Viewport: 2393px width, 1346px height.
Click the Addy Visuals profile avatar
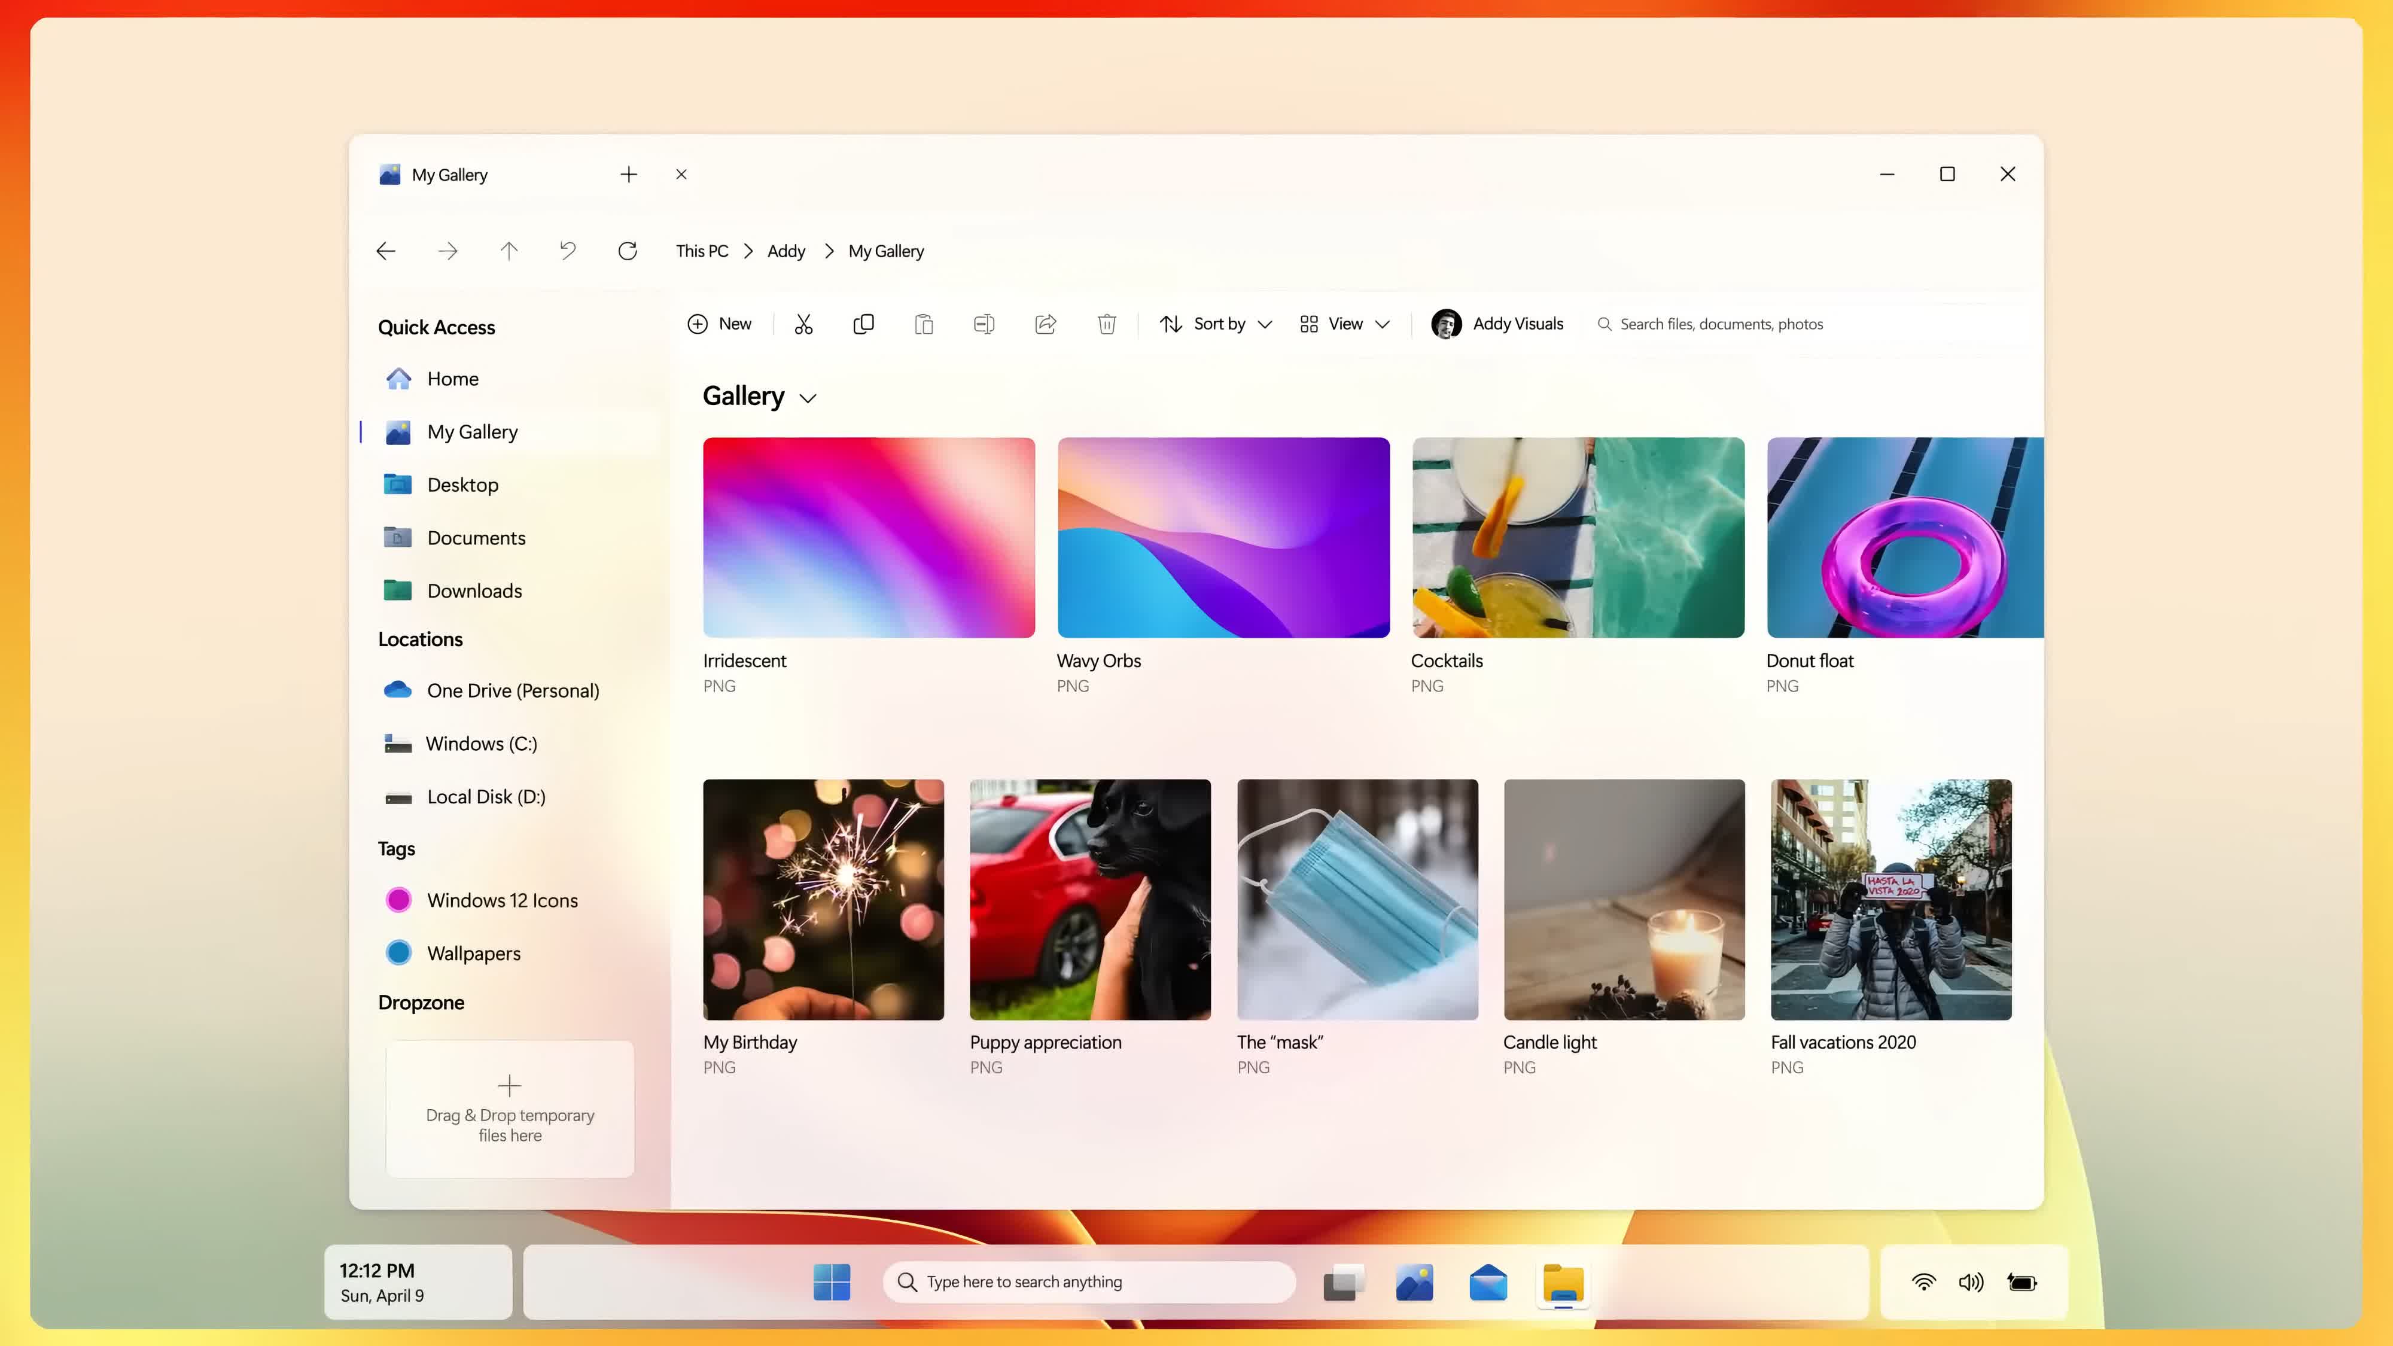click(x=1445, y=324)
